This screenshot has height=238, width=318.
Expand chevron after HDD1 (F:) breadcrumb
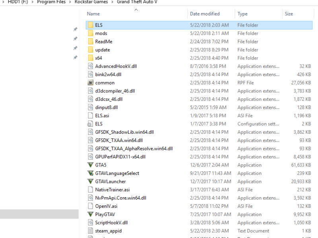[33, 2]
